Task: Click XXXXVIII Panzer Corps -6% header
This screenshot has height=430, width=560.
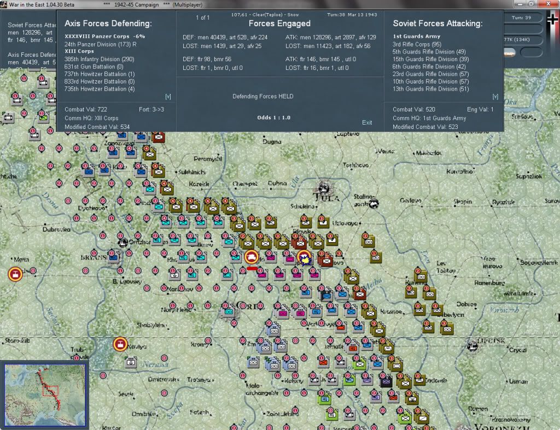Action: [104, 37]
